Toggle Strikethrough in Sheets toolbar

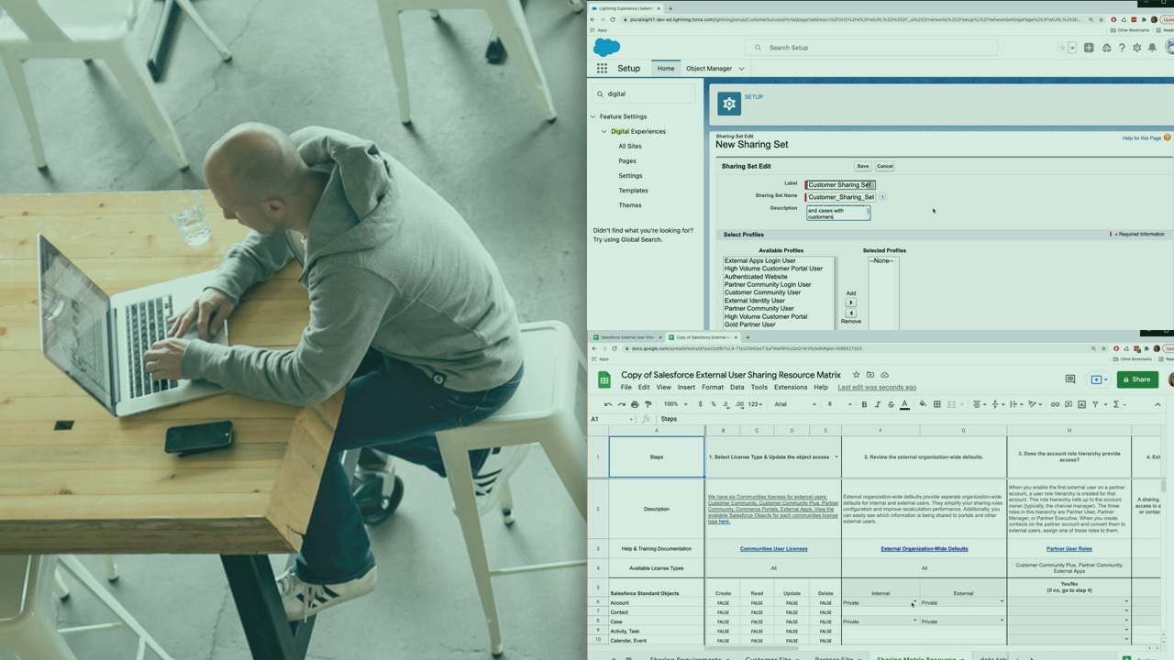coord(891,404)
